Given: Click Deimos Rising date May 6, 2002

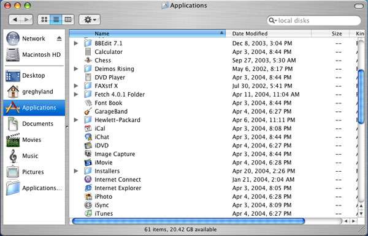Looking at the screenshot, I should [263, 69].
